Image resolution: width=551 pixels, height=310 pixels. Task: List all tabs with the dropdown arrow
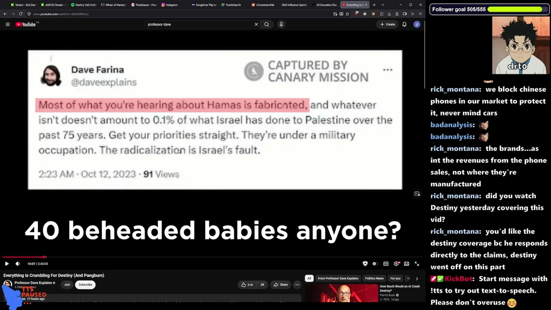tap(383, 5)
